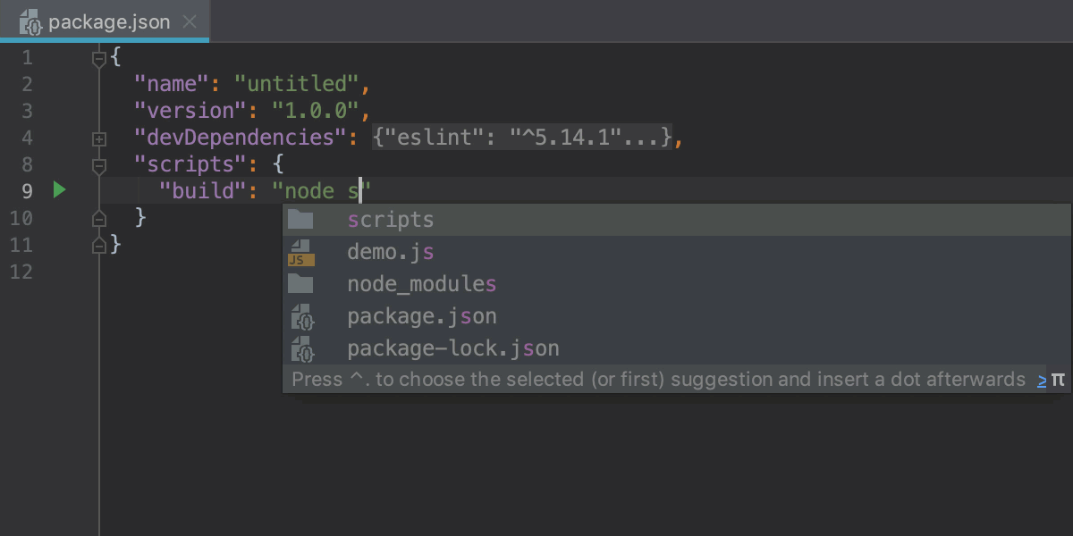Image resolution: width=1073 pixels, height=536 pixels.
Task: Select demo.js from the completion popup
Action: [391, 253]
